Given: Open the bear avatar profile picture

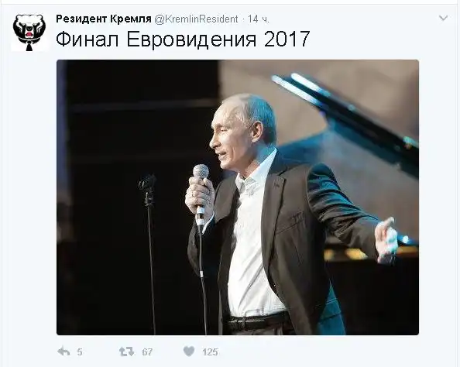Looking at the screenshot, I should coord(29,32).
